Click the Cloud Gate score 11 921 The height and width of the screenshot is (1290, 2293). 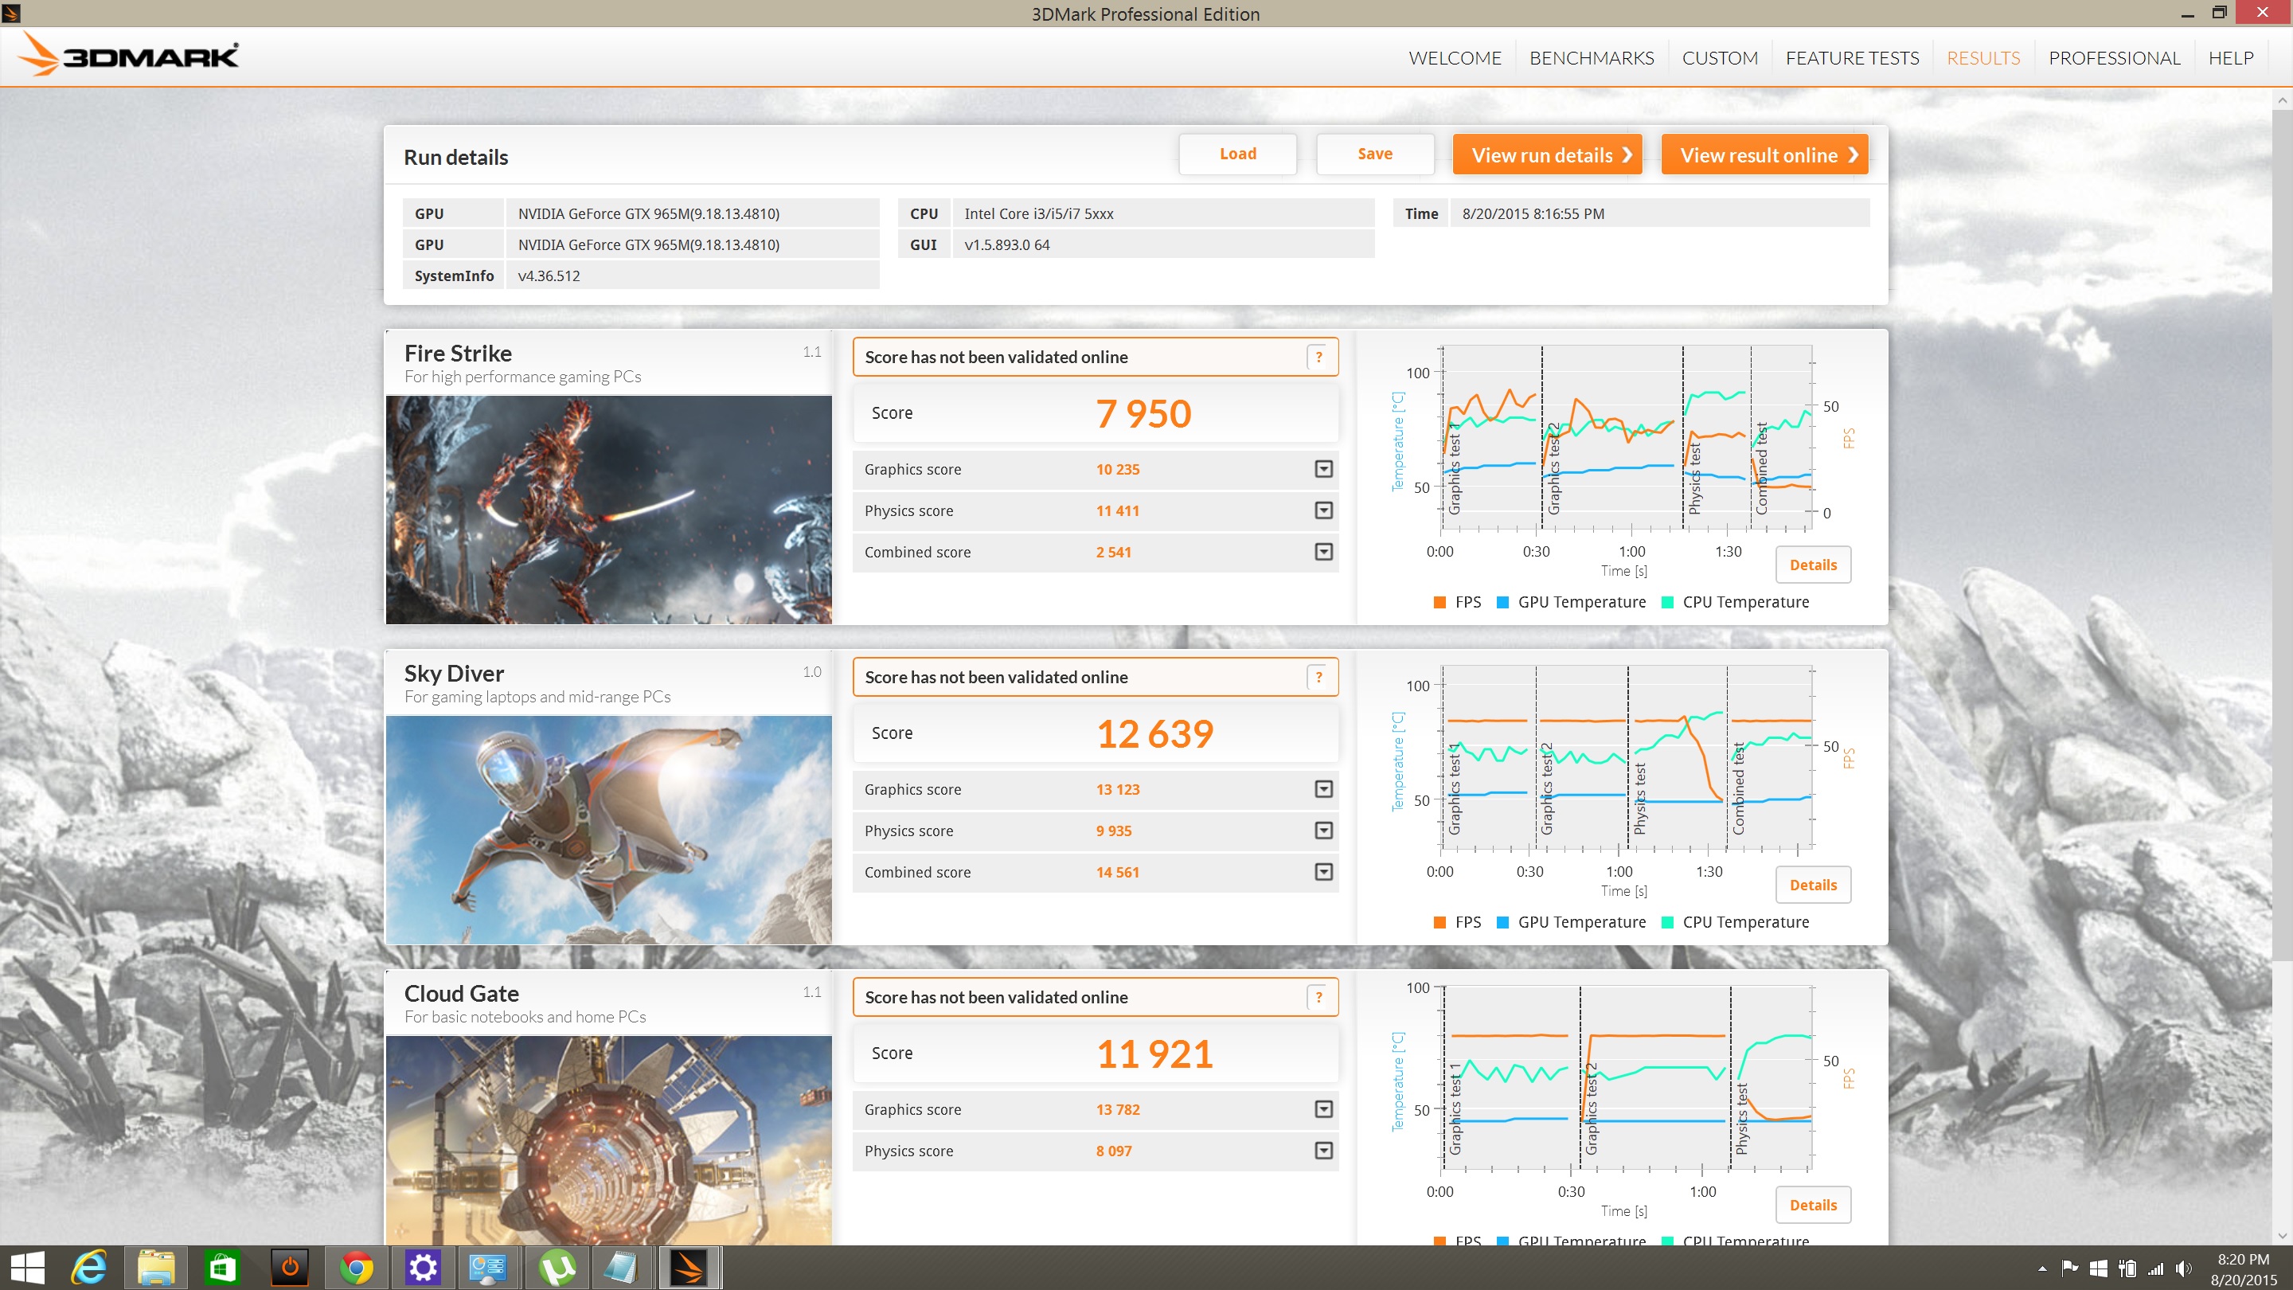[x=1154, y=1054]
